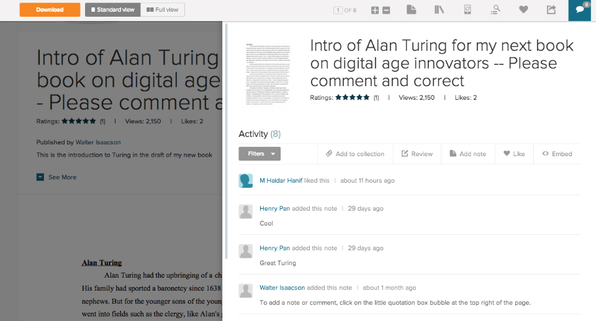Screen dimensions: 596x321
Task: Click the activity panel scrollbar
Action: coord(226,141)
